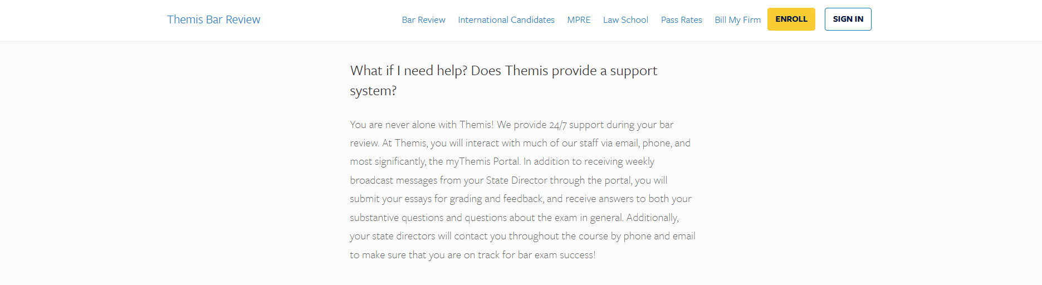
Task: Click the "myThemis Portal" text
Action: click(x=482, y=161)
